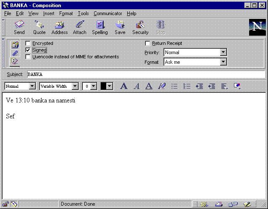Image resolution: width=268 pixels, height=209 pixels.
Task: Open the black text color swatch
Action: pyautogui.click(x=107, y=86)
